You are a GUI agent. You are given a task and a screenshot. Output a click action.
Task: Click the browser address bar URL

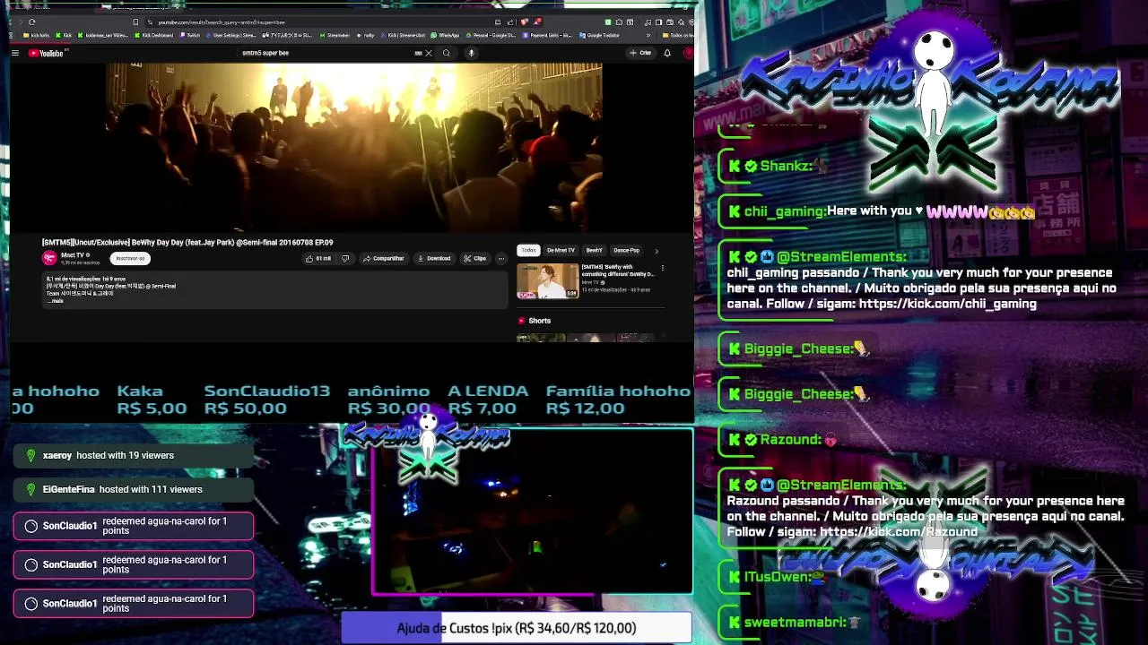tap(222, 21)
